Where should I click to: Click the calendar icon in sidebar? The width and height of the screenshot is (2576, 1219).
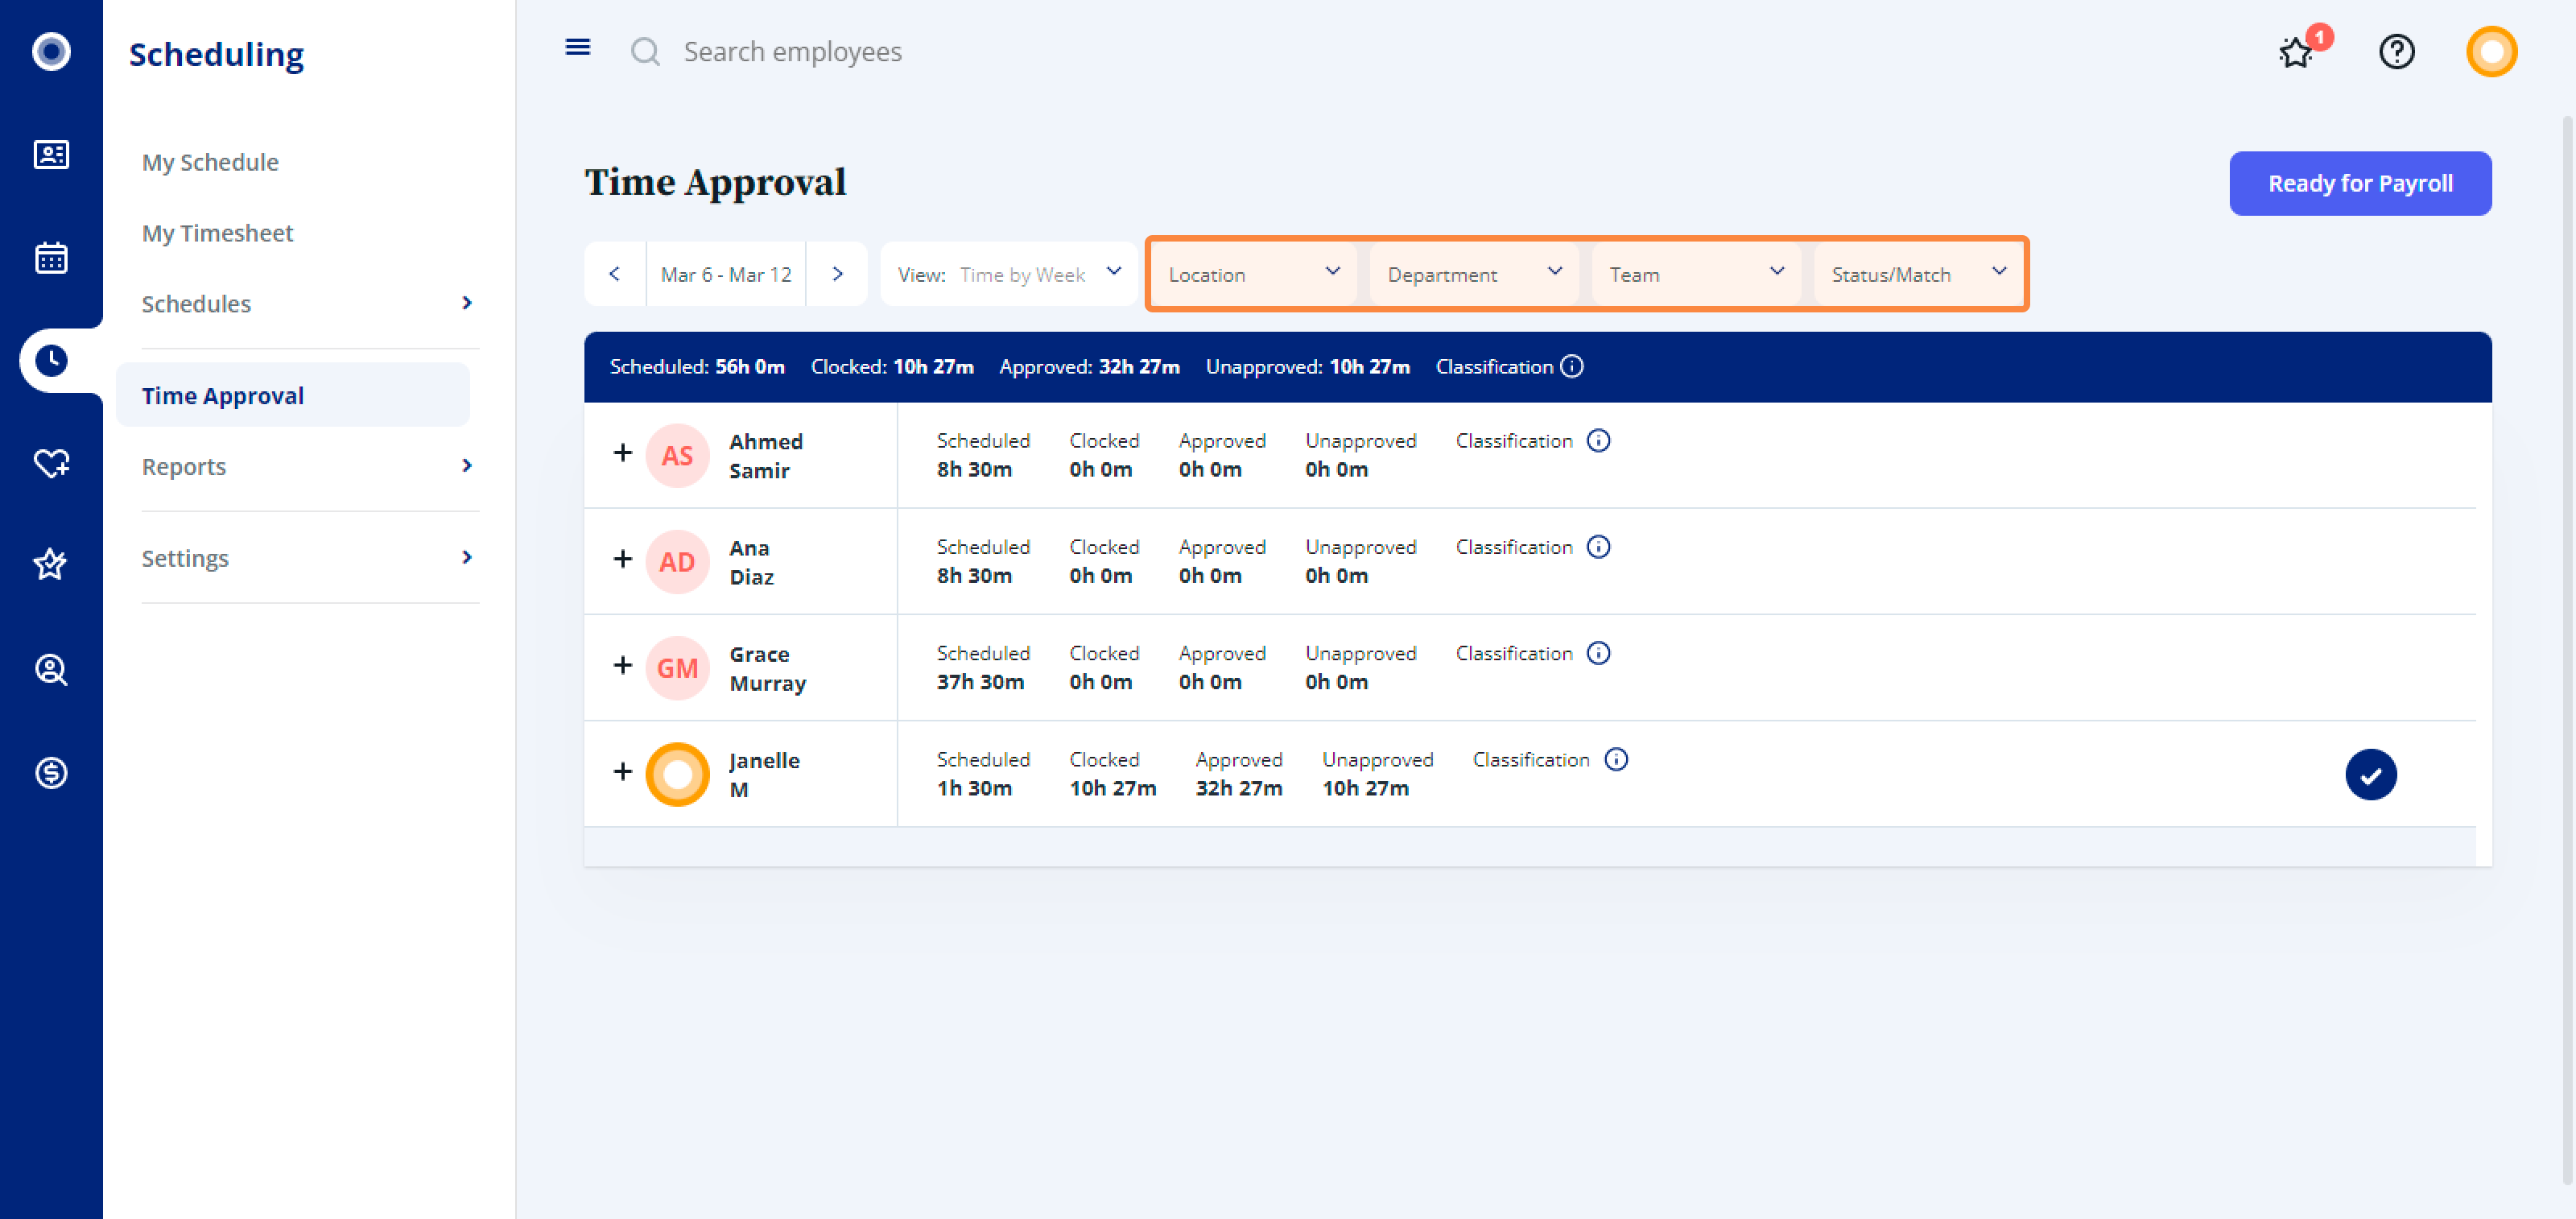click(51, 257)
